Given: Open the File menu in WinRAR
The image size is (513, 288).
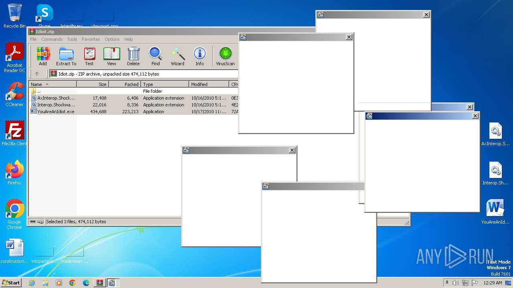Looking at the screenshot, I should 33,39.
